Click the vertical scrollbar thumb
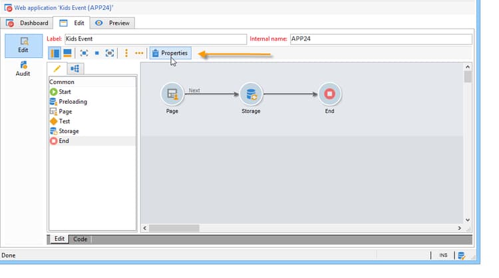This screenshot has height=278, width=499. click(468, 77)
